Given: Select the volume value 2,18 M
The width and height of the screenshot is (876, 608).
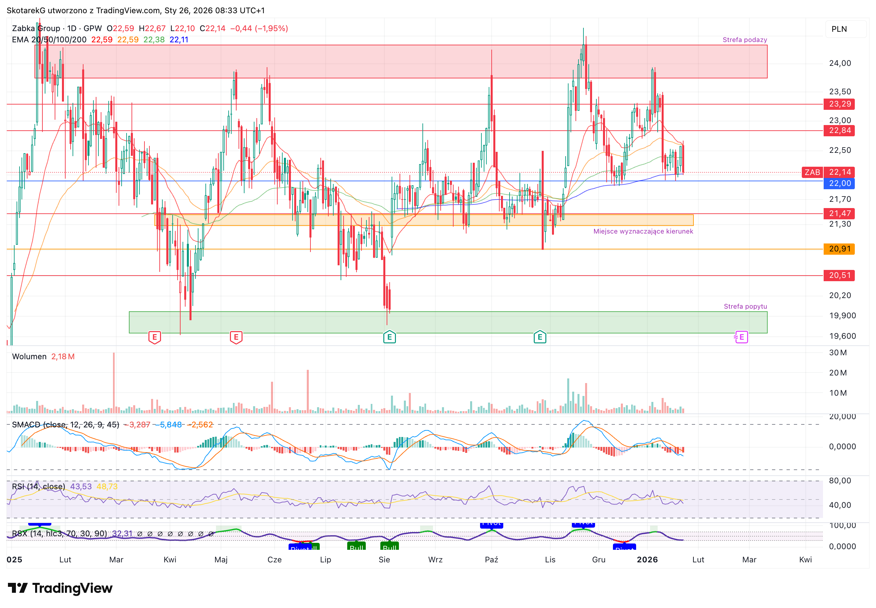Looking at the screenshot, I should pos(63,357).
